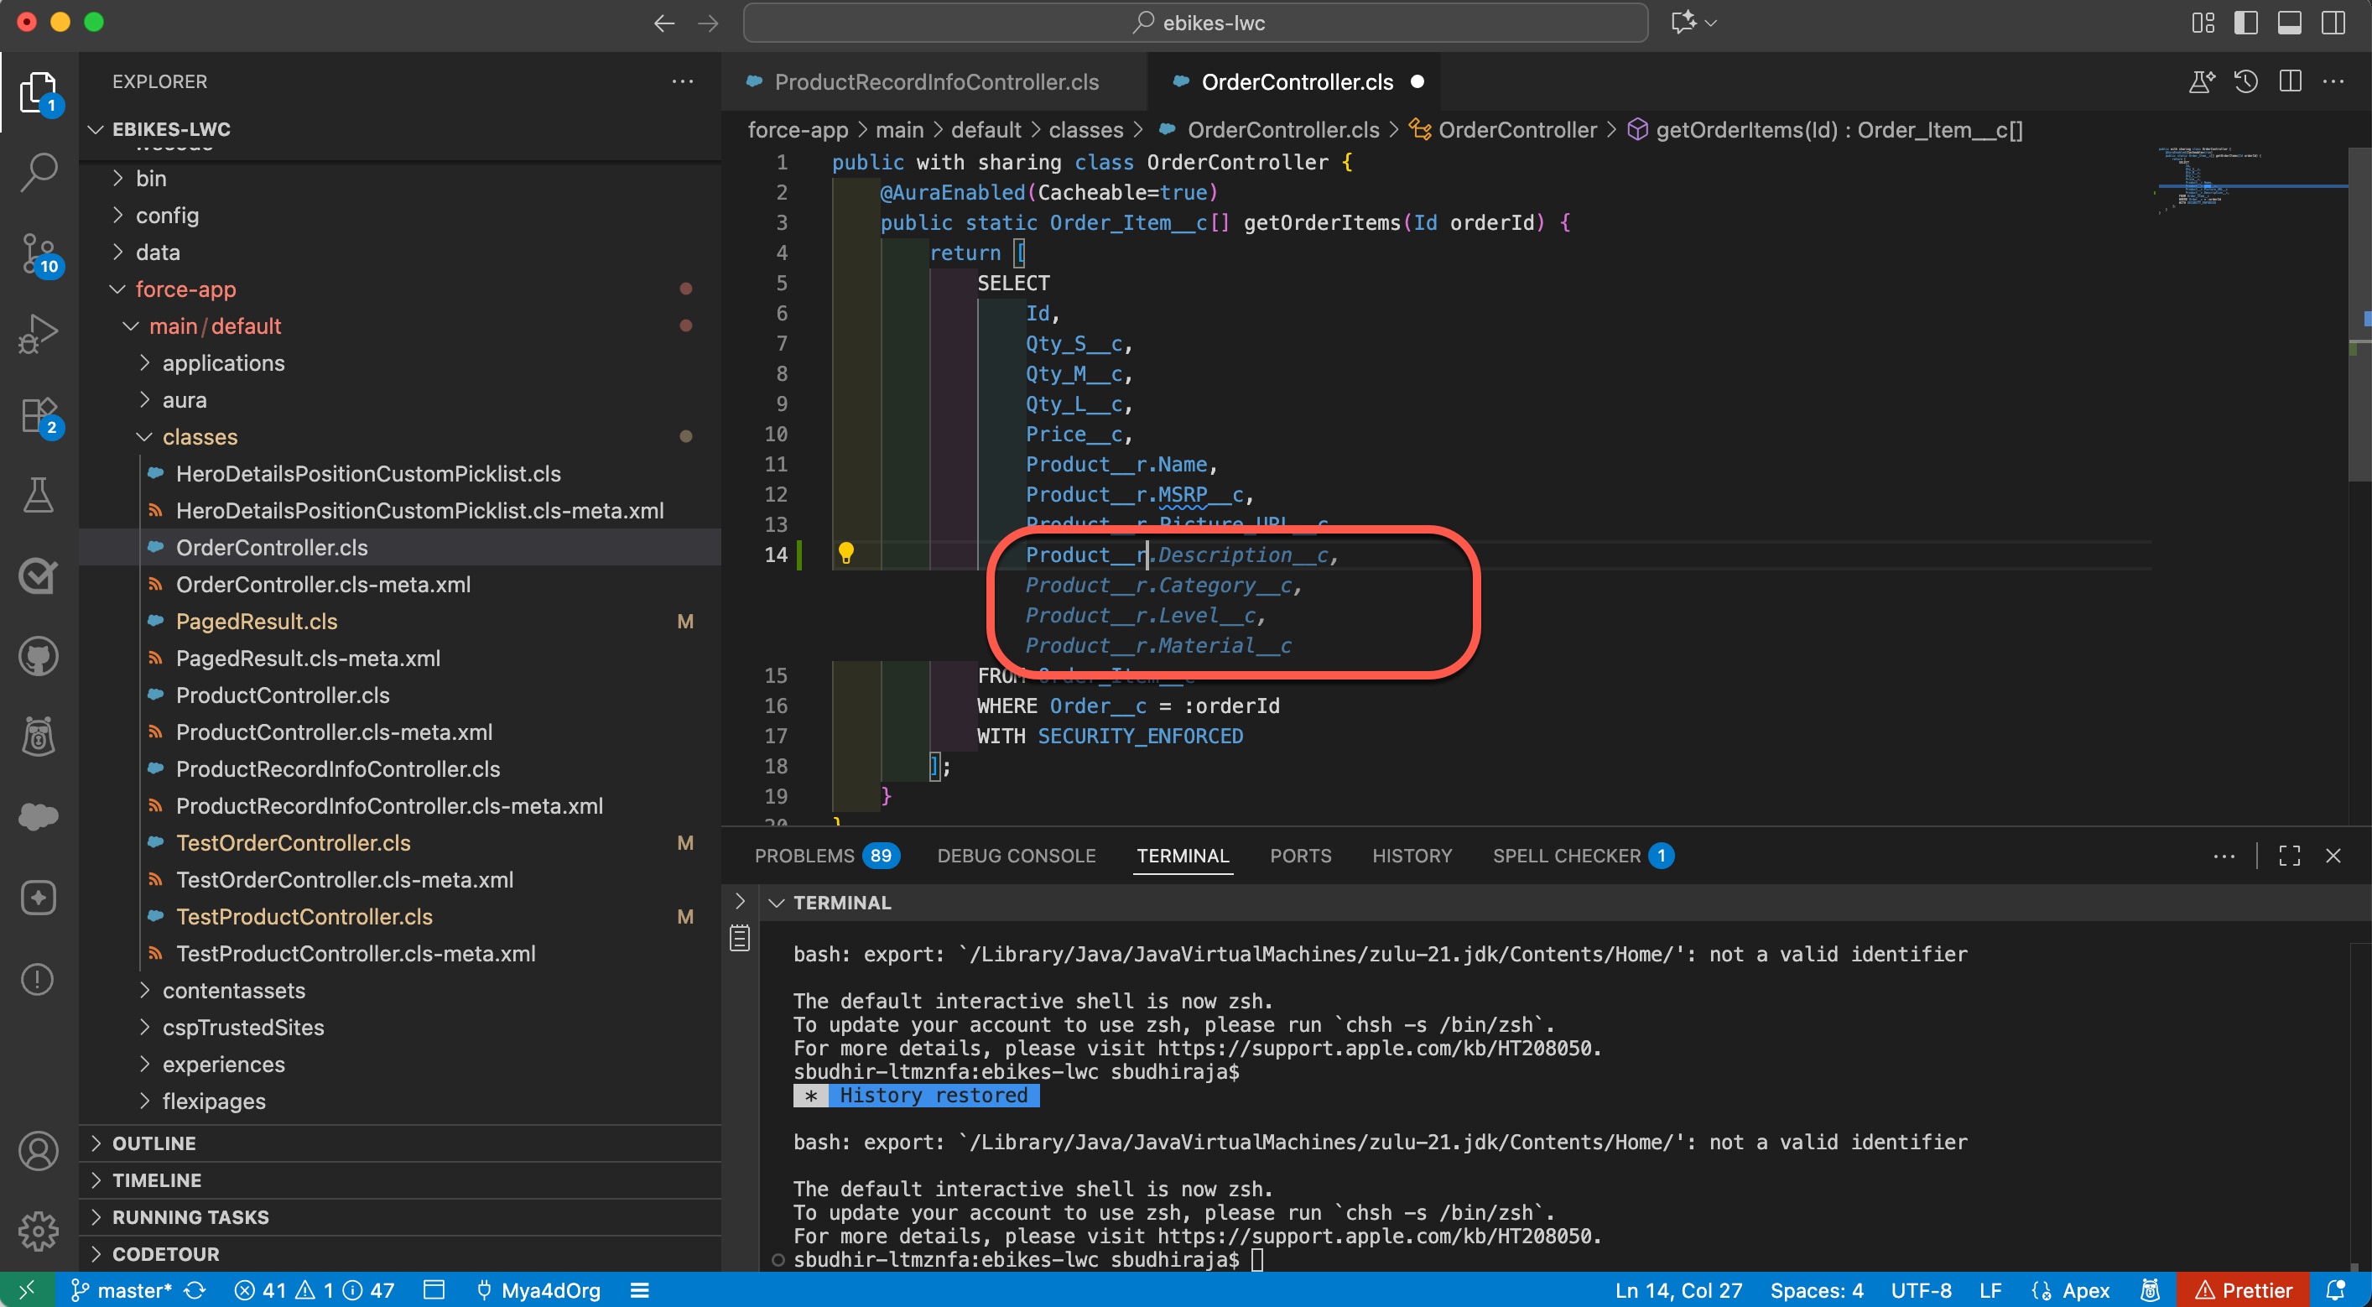Click the lightbulb code action icon
This screenshot has width=2372, height=1307.
(845, 554)
